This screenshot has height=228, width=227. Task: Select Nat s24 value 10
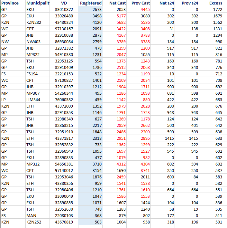point(172,74)
